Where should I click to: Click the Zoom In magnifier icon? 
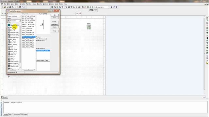pyautogui.click(x=55, y=7)
